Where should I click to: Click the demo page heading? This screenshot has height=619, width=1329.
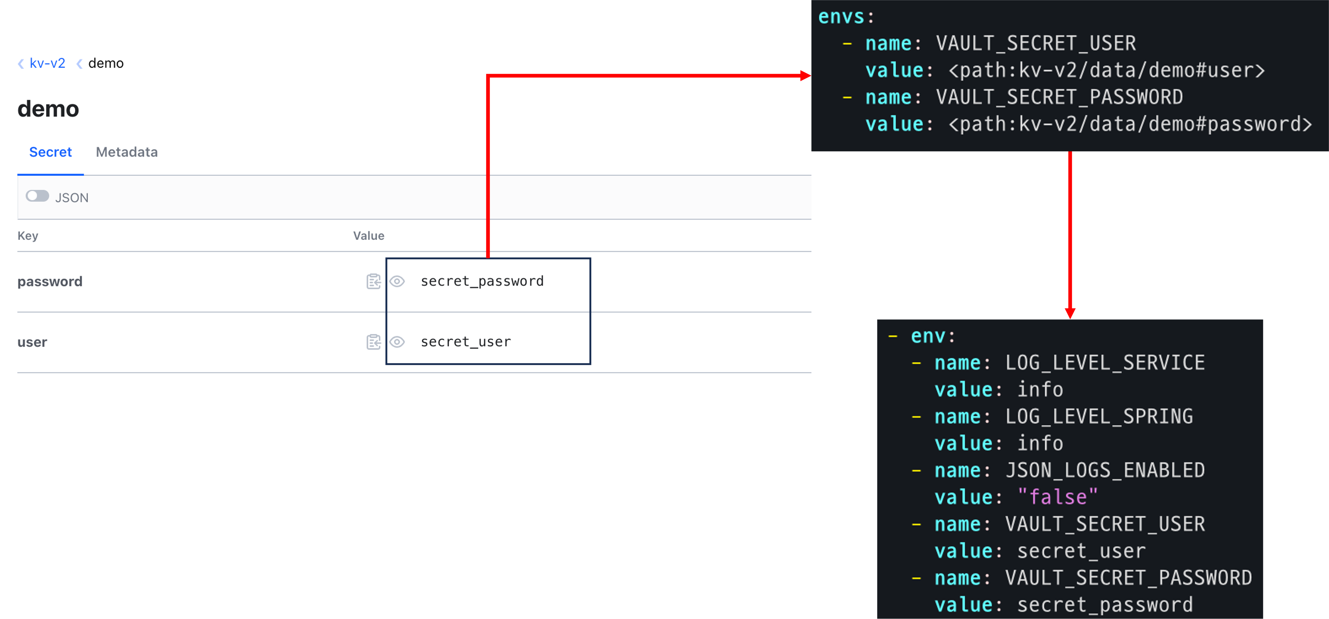pyautogui.click(x=48, y=109)
